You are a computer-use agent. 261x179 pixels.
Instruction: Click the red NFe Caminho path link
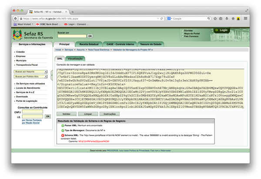[94, 142]
